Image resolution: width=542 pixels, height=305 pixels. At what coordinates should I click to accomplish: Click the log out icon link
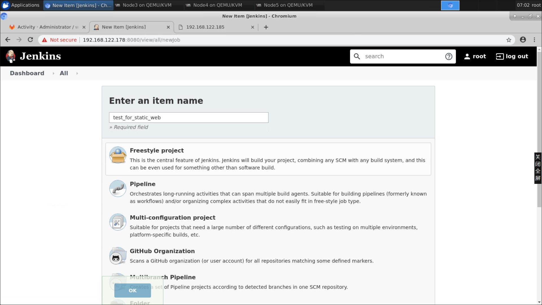pos(512,56)
